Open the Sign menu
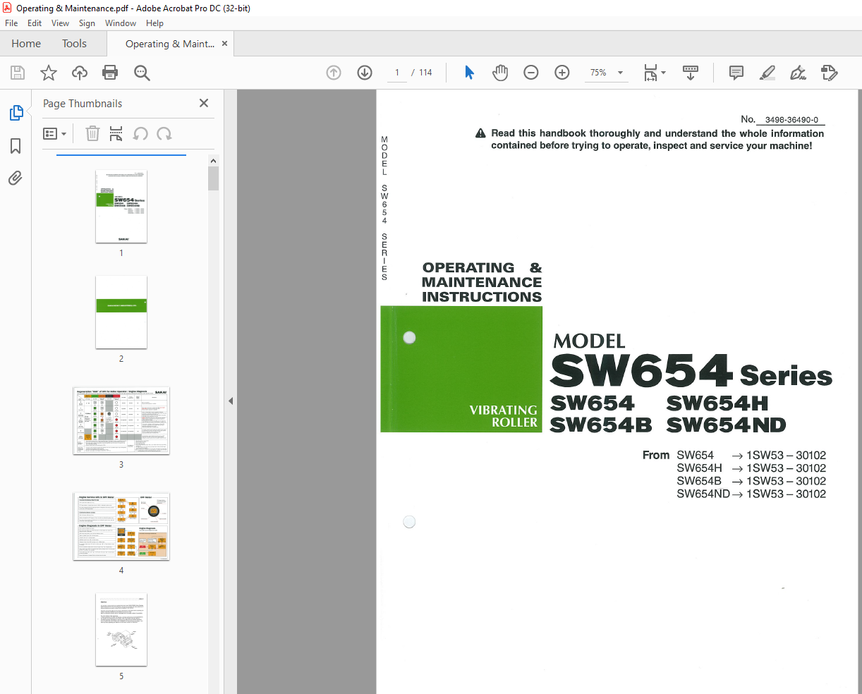This screenshot has height=694, width=862. tap(87, 23)
